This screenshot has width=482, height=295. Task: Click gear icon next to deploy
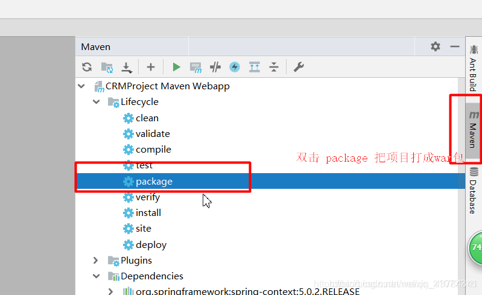128,245
